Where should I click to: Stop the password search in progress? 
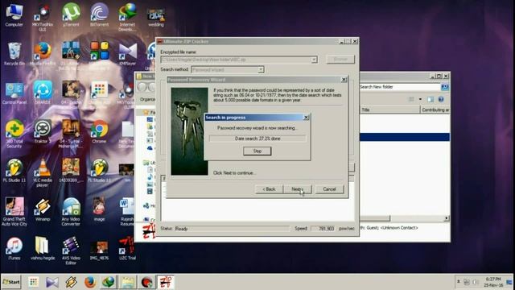click(x=257, y=151)
